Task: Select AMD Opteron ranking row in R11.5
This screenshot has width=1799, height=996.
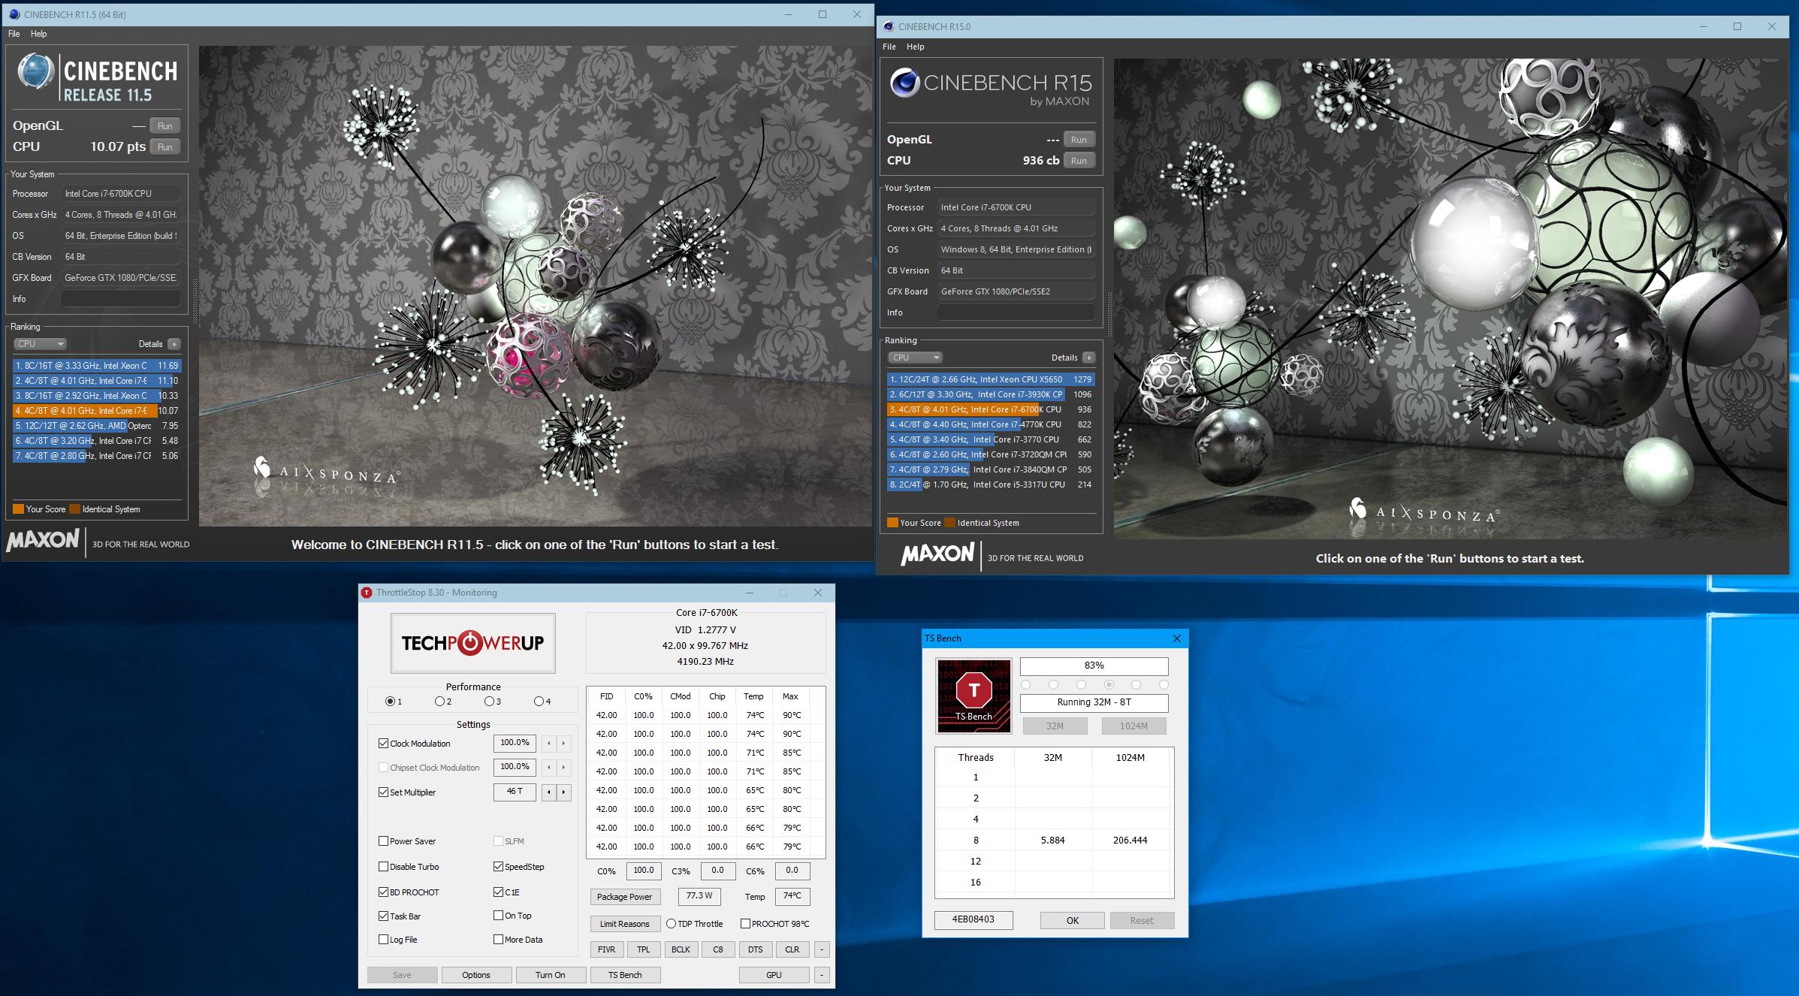Action: 97,426
